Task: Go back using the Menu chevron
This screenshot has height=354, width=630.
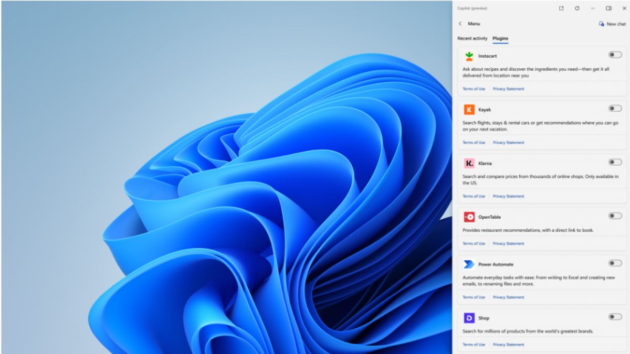Action: point(460,24)
